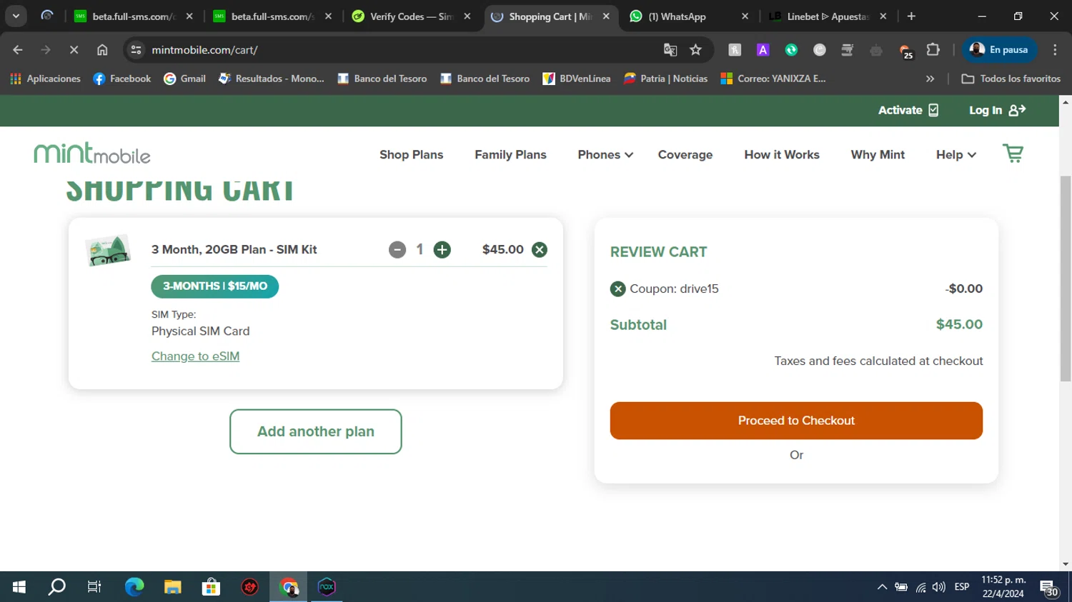
Task: Open the En pausa profile button
Action: [x=1000, y=49]
